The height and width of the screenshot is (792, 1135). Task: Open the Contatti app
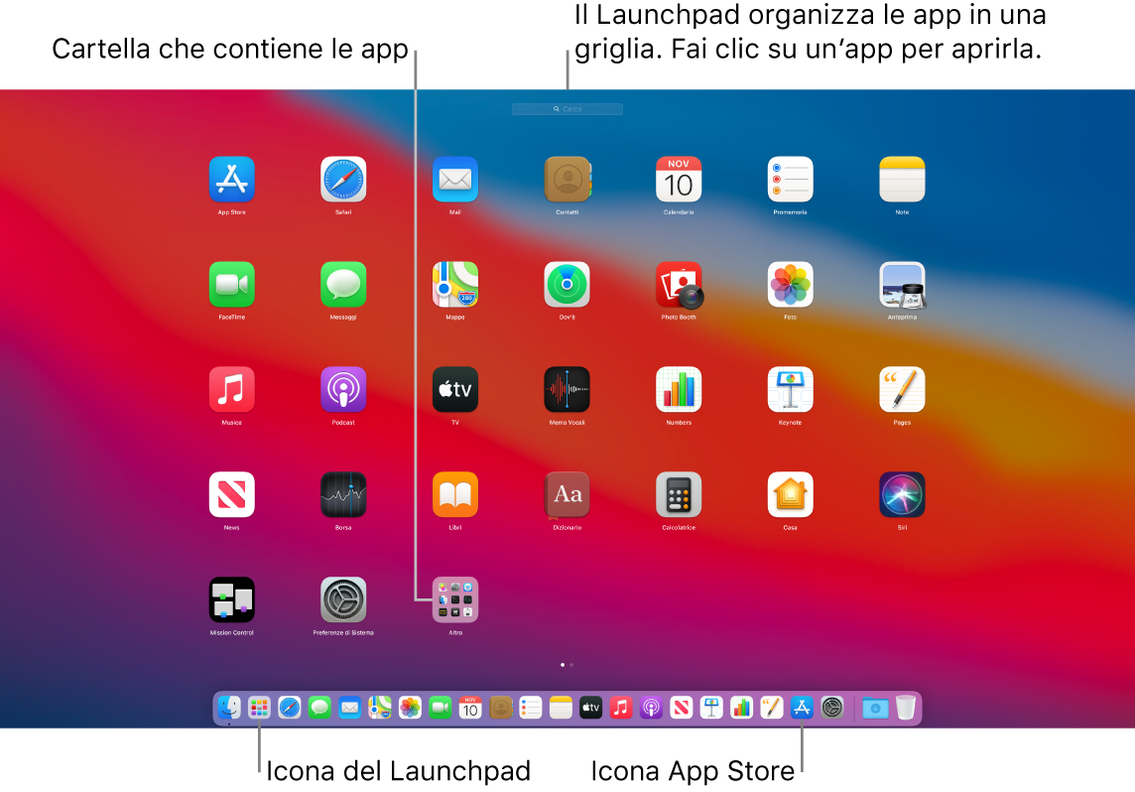click(567, 179)
